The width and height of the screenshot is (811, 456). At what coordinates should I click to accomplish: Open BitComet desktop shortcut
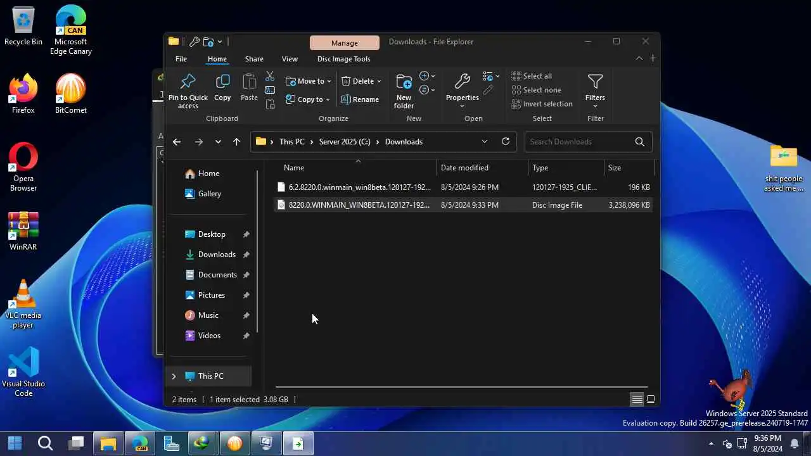tap(71, 94)
